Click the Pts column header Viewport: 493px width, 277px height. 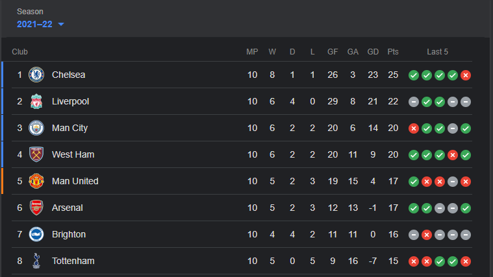[x=393, y=52]
